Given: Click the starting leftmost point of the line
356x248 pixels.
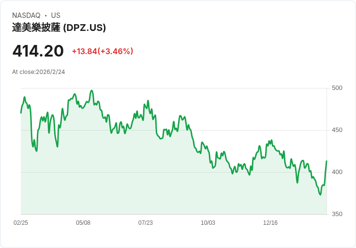Looking at the screenshot, I should click(21, 113).
